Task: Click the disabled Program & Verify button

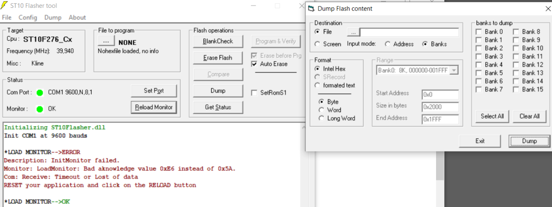Action: 276,41
